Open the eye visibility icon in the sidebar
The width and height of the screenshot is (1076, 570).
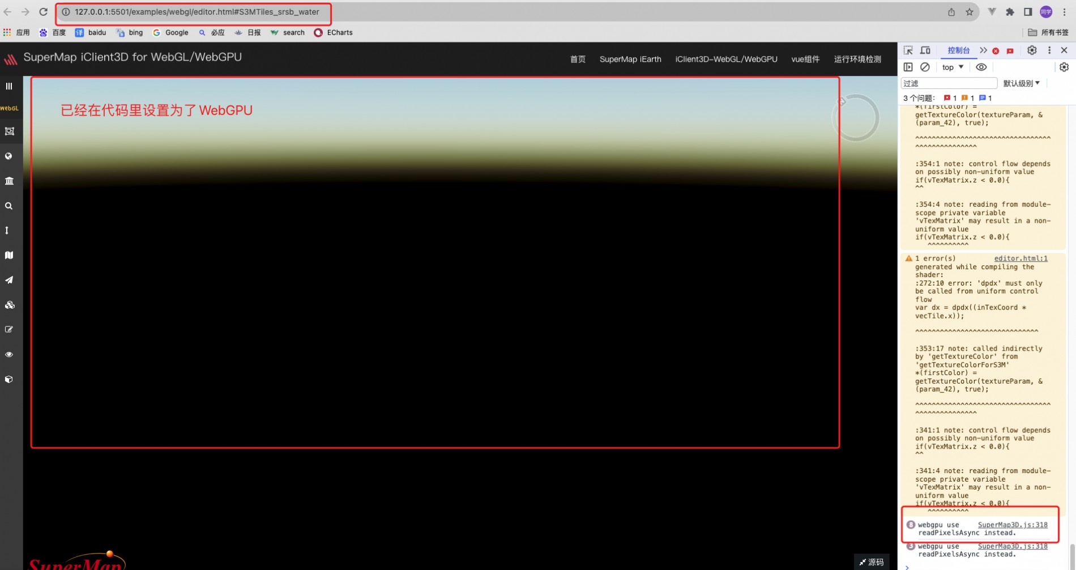point(9,355)
